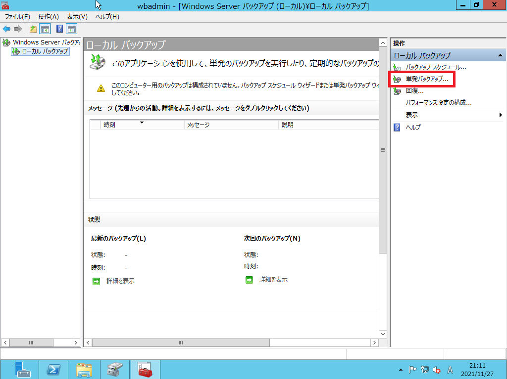Toggle the action pane toolbar icon
507x379 pixels.
pos(71,29)
